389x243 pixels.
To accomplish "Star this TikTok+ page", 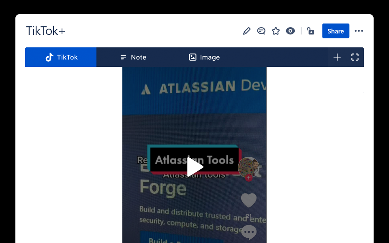I will click(x=276, y=31).
